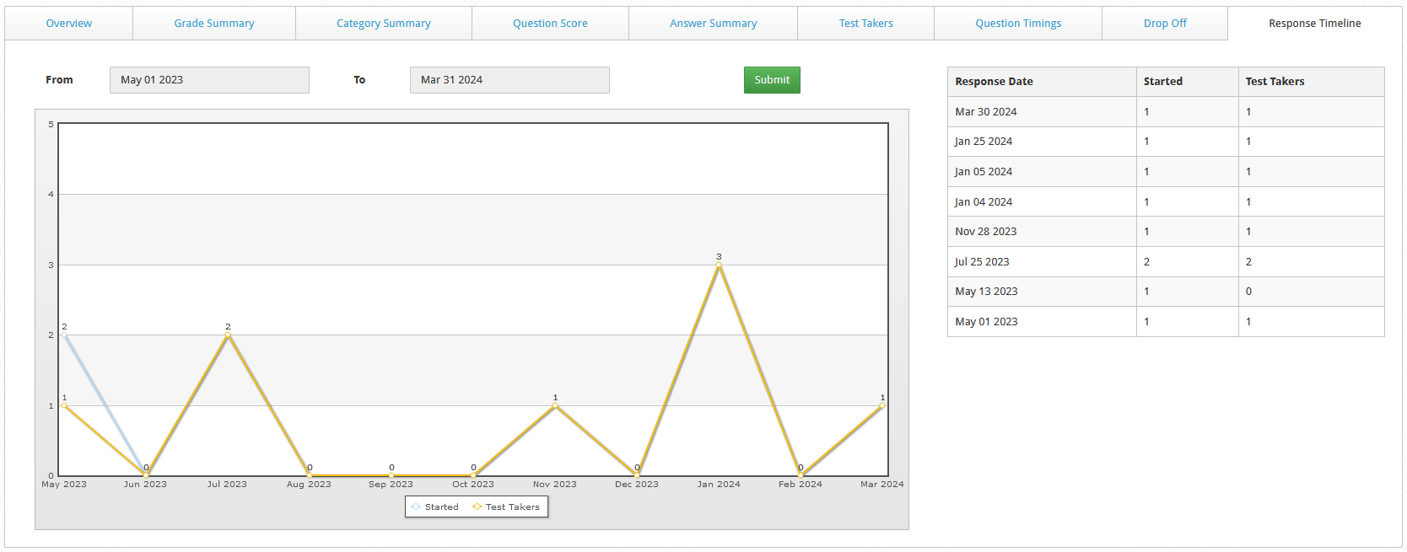Viewport: 1407px width, 552px height.
Task: Click the Nov 2023 data point
Action: tap(555, 405)
